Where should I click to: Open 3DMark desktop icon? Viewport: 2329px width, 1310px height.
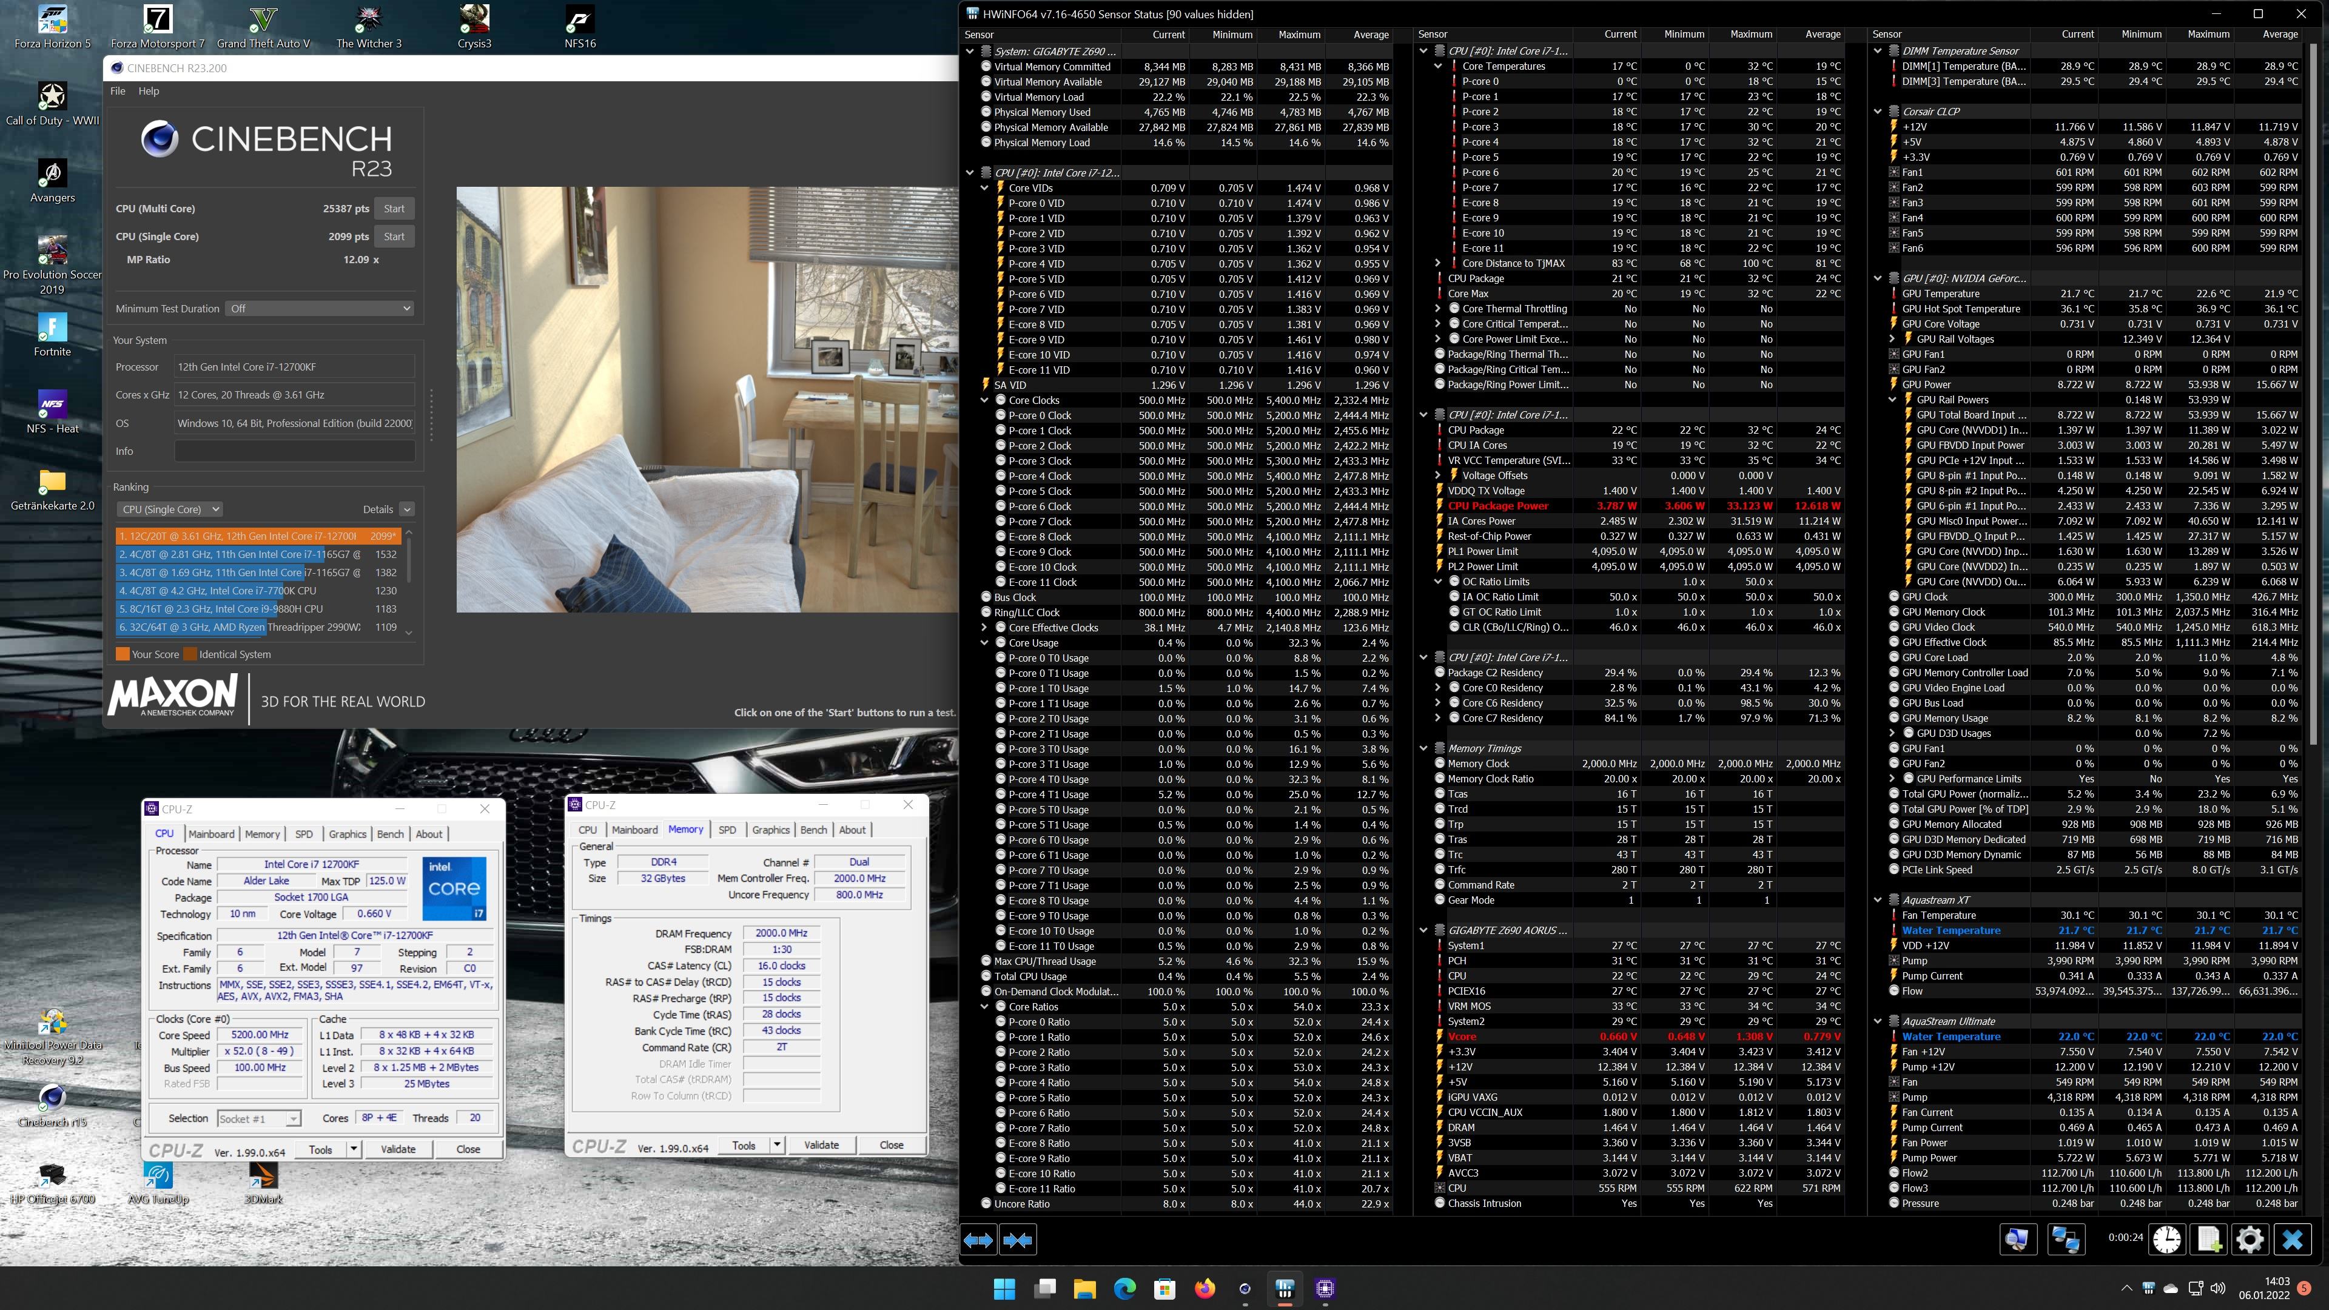tap(263, 1183)
